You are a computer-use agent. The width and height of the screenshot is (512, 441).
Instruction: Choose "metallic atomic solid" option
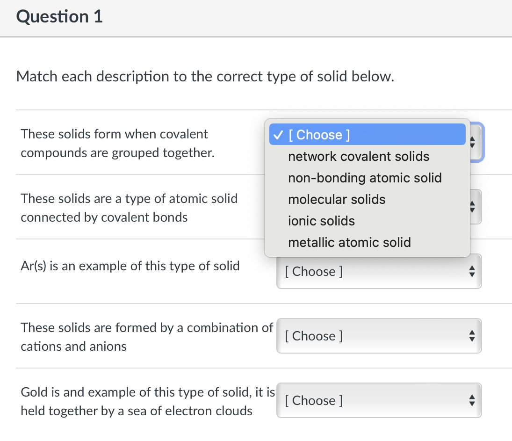click(x=350, y=242)
